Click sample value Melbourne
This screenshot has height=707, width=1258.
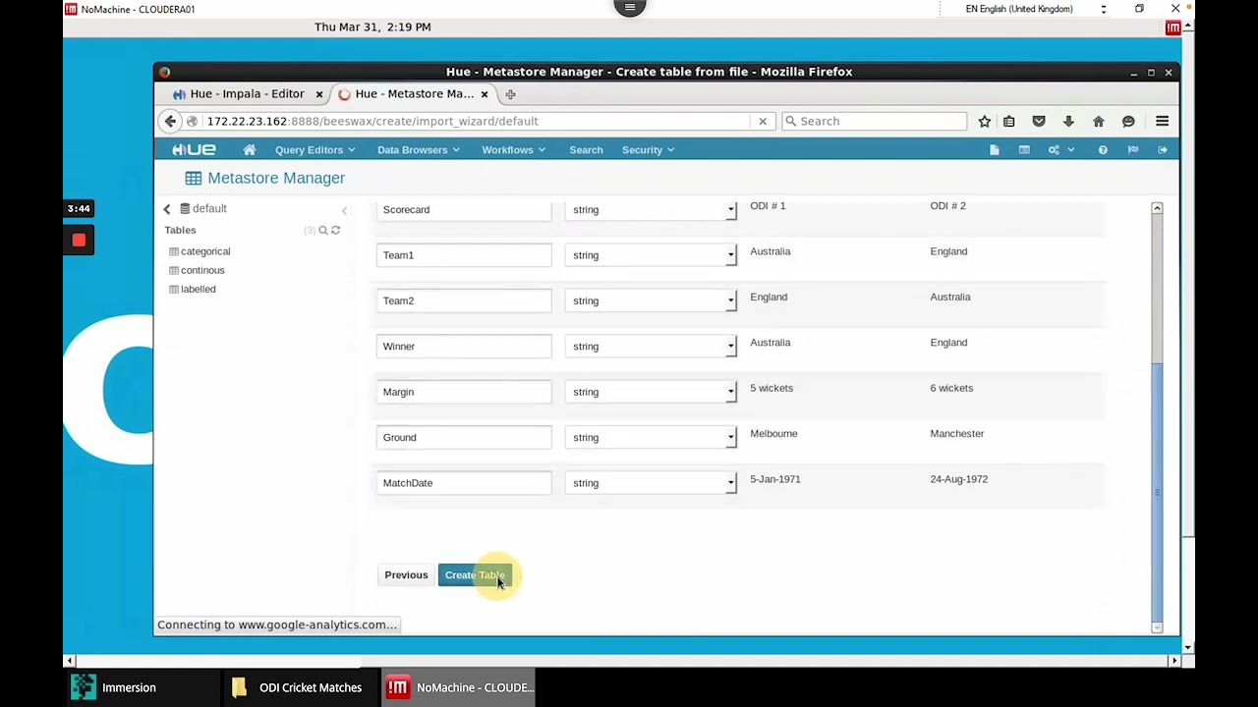pyautogui.click(x=773, y=433)
